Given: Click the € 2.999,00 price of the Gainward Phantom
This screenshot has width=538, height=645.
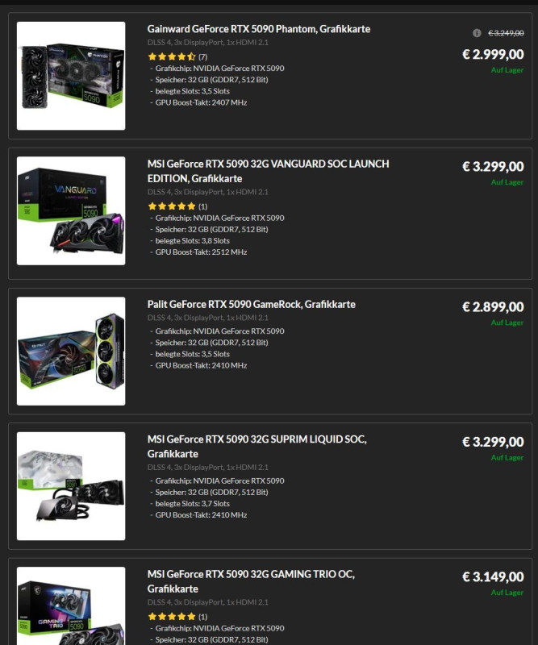Looking at the screenshot, I should 493,54.
